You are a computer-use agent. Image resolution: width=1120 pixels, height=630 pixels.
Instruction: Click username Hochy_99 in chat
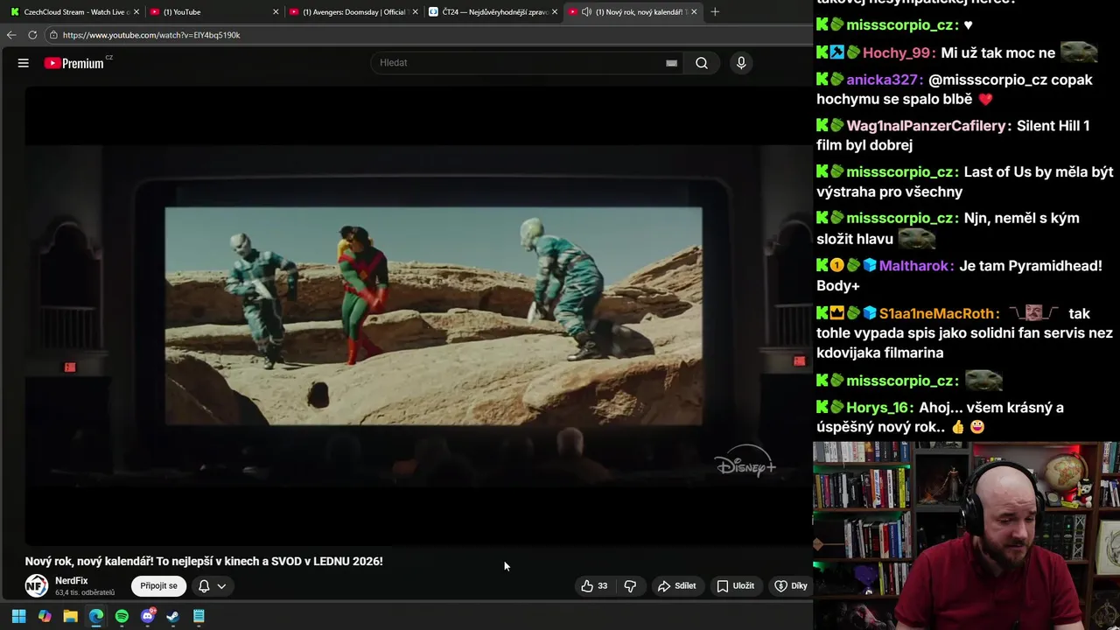point(896,53)
